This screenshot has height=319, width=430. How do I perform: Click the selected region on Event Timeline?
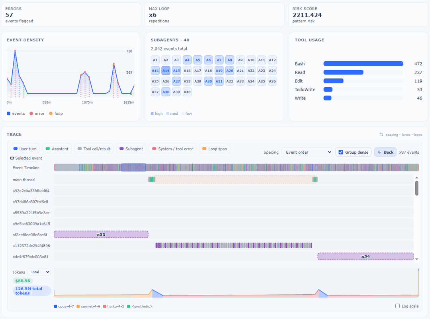pos(133,167)
